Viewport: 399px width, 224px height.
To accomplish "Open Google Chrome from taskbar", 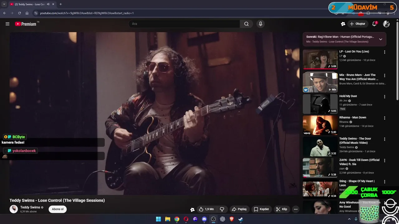I will [177, 219].
